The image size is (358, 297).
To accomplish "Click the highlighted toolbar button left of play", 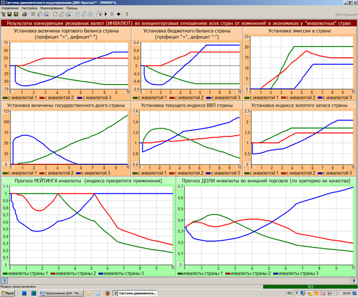I will tap(99, 14).
